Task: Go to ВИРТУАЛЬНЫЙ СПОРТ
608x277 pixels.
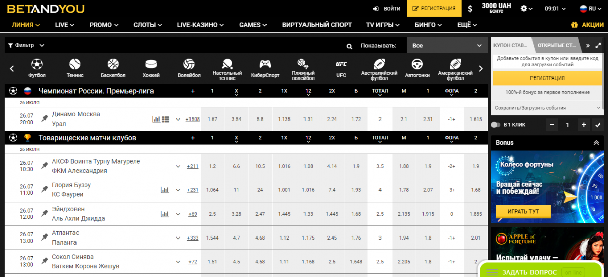Action: tap(317, 25)
